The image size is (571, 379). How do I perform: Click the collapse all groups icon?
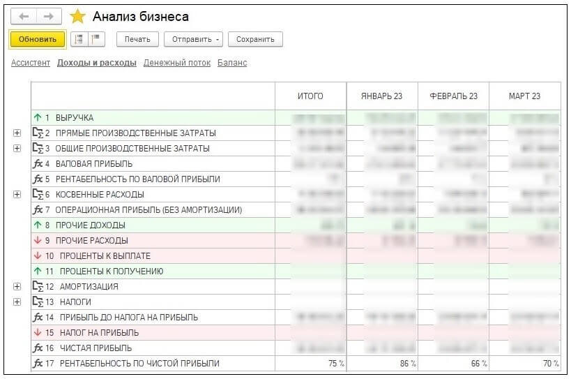point(96,40)
